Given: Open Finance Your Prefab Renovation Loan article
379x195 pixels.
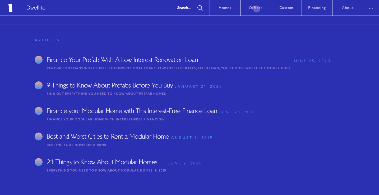Looking at the screenshot, I should 122,60.
